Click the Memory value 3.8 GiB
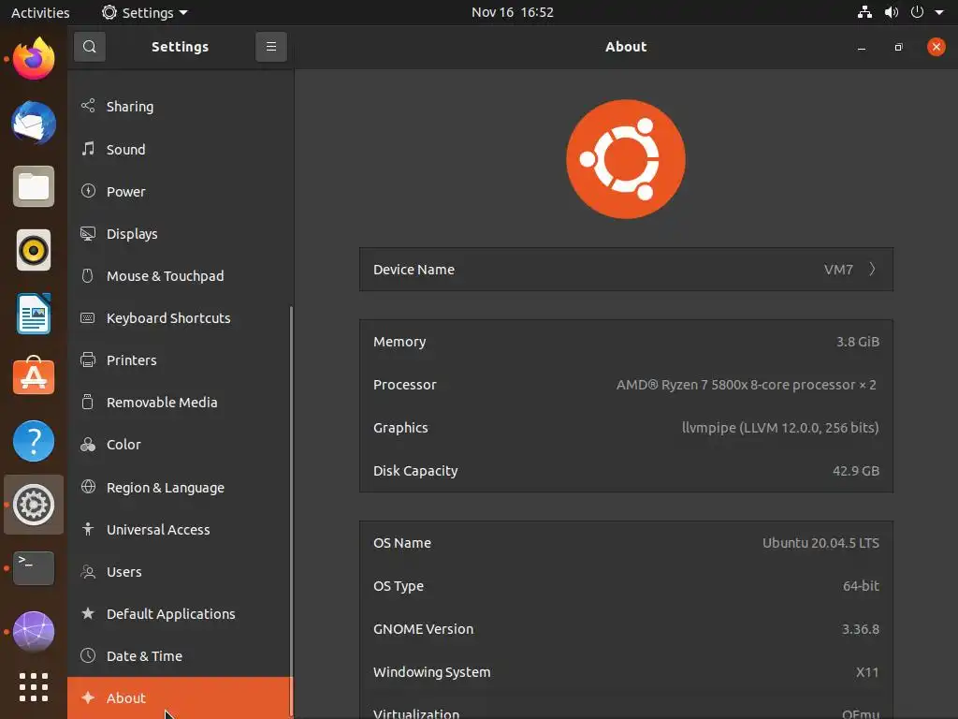 coord(858,342)
